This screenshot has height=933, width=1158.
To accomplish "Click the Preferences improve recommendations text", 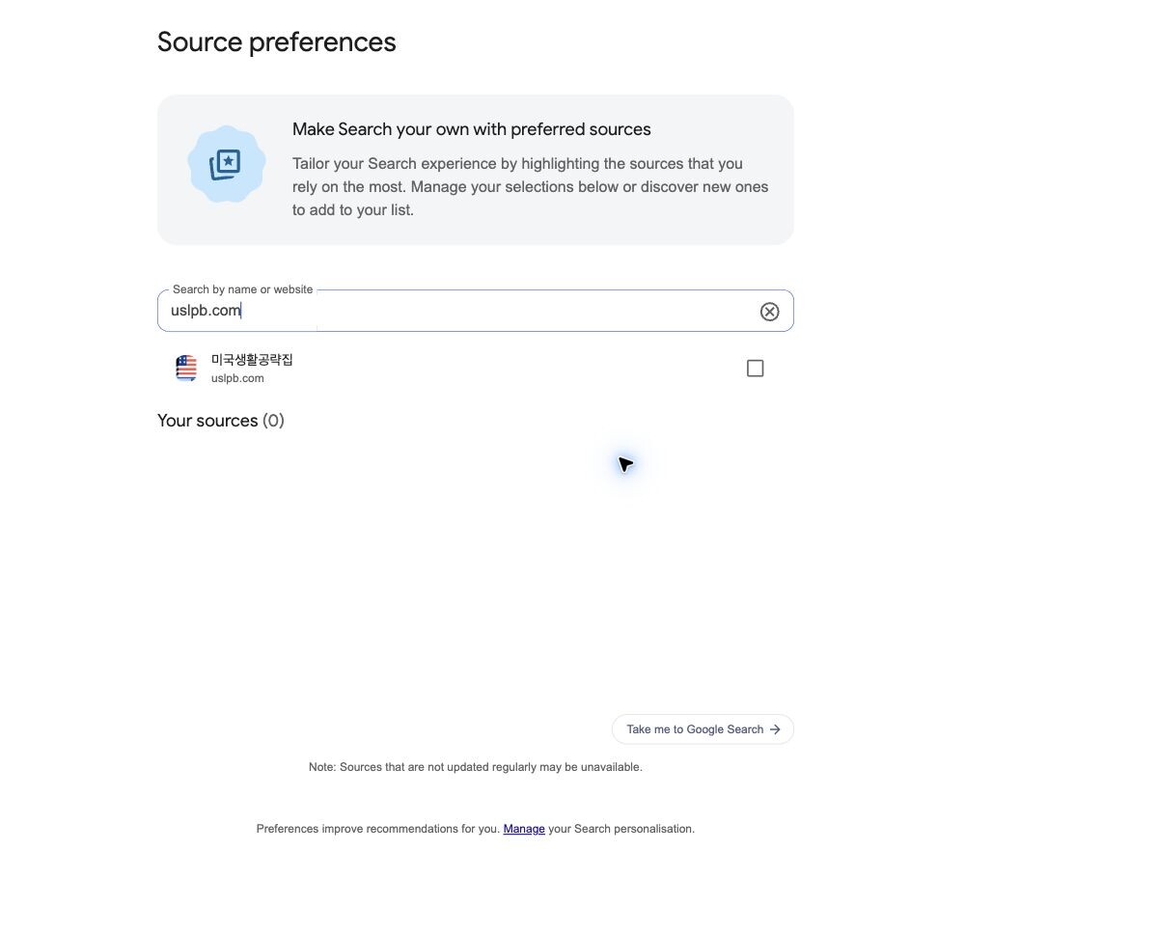I will pyautogui.click(x=378, y=829).
